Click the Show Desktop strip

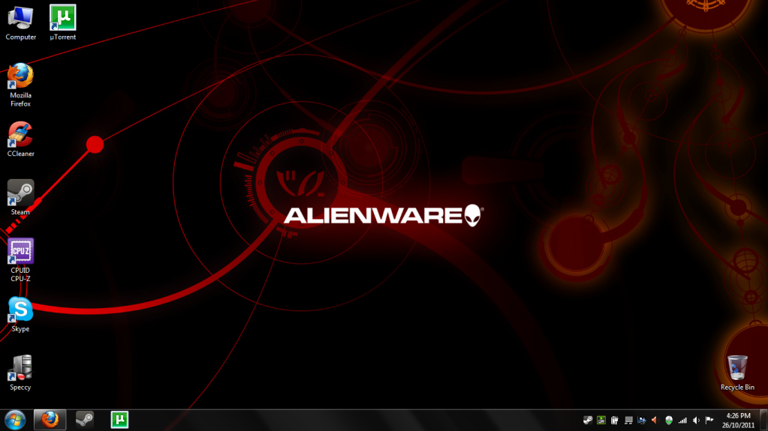(763, 421)
